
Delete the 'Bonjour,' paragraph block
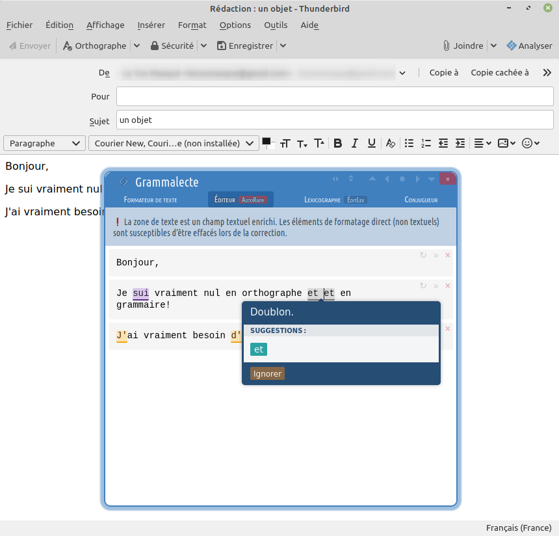pos(448,255)
